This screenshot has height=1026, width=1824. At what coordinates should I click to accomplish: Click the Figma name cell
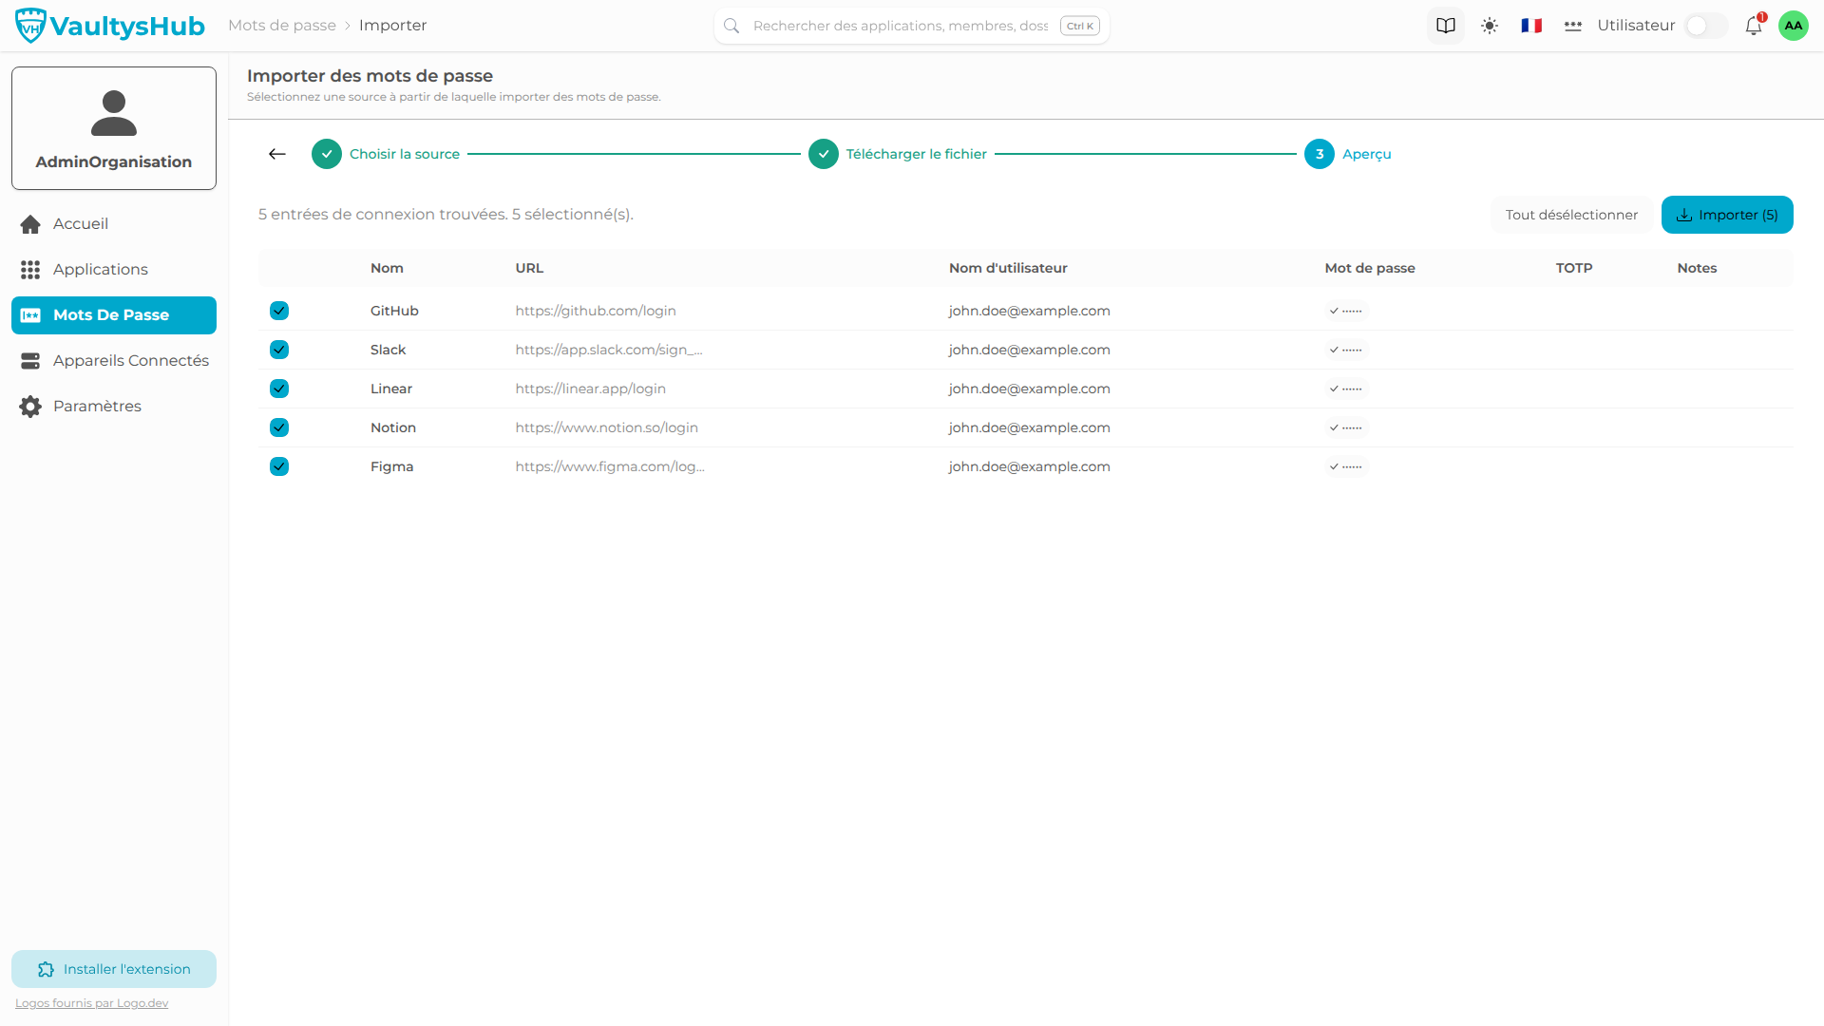(x=391, y=466)
